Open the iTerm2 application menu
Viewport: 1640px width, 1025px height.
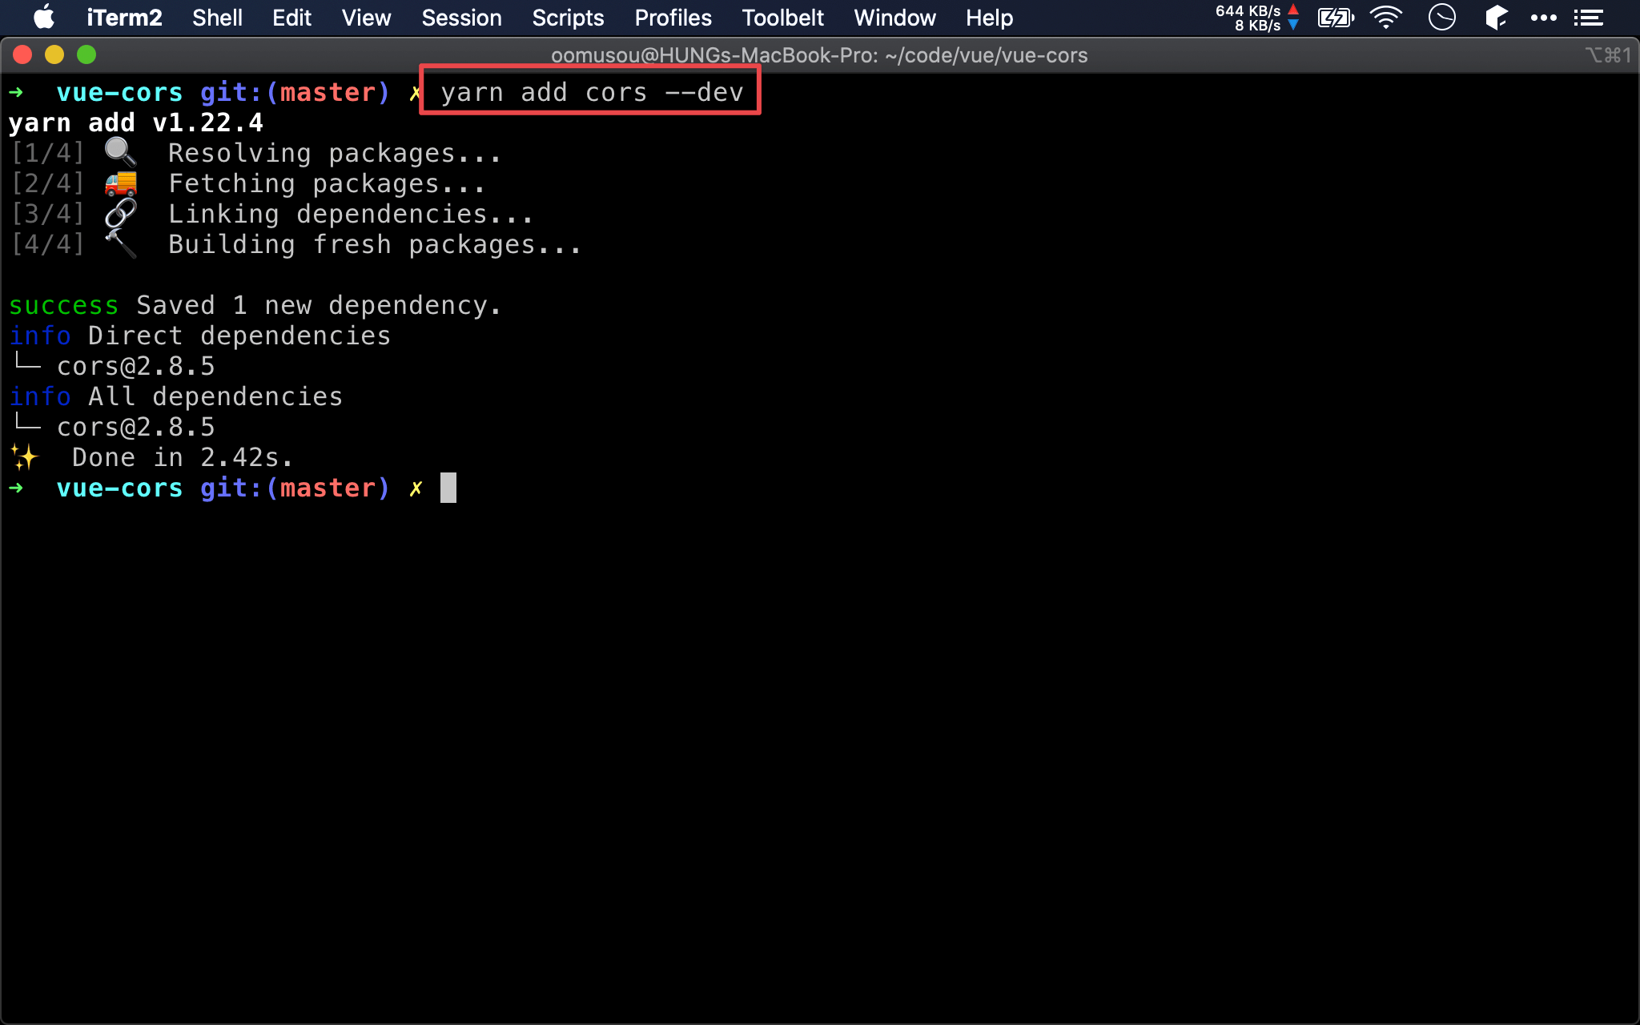124,18
